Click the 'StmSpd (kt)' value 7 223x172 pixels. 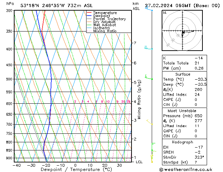[x=196, y=162]
